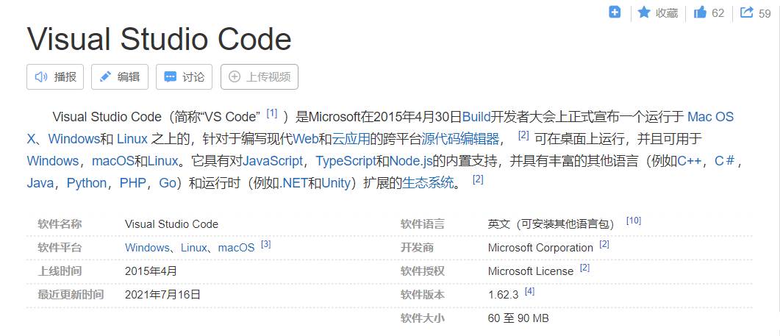Like the article via thumbs-up icon
The image size is (780, 336).
coord(701,13)
